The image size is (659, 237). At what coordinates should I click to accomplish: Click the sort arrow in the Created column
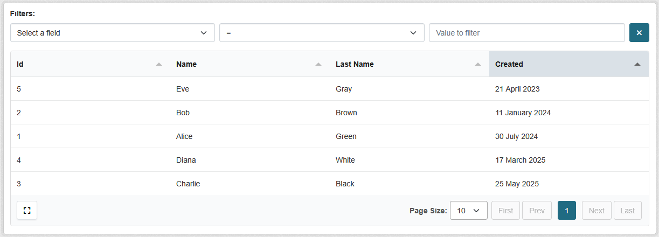click(637, 64)
